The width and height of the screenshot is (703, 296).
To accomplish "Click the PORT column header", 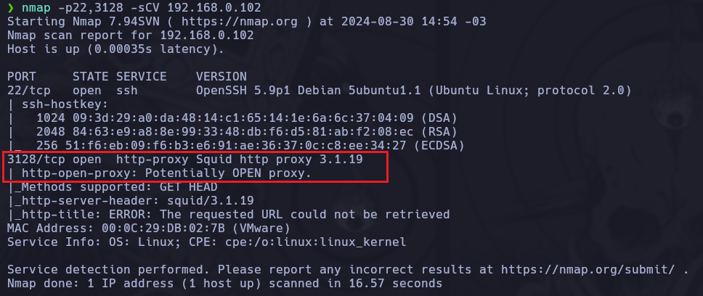I will click(21, 77).
